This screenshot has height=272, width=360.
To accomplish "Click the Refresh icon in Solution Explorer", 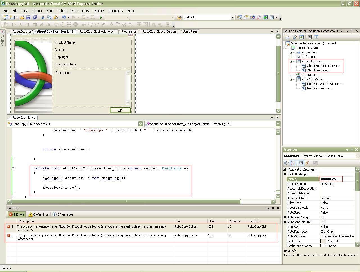I will point(301,37).
